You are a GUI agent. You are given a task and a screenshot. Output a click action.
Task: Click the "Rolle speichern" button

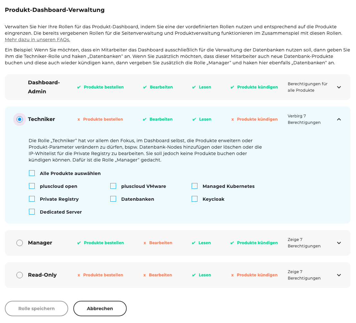click(36, 308)
